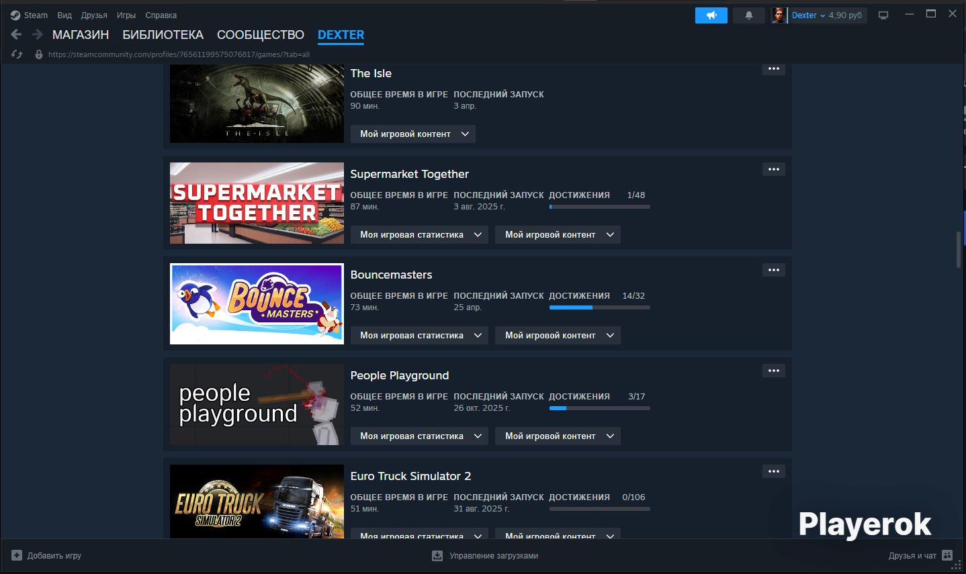
Task: Click the back navigation arrow
Action: click(17, 34)
